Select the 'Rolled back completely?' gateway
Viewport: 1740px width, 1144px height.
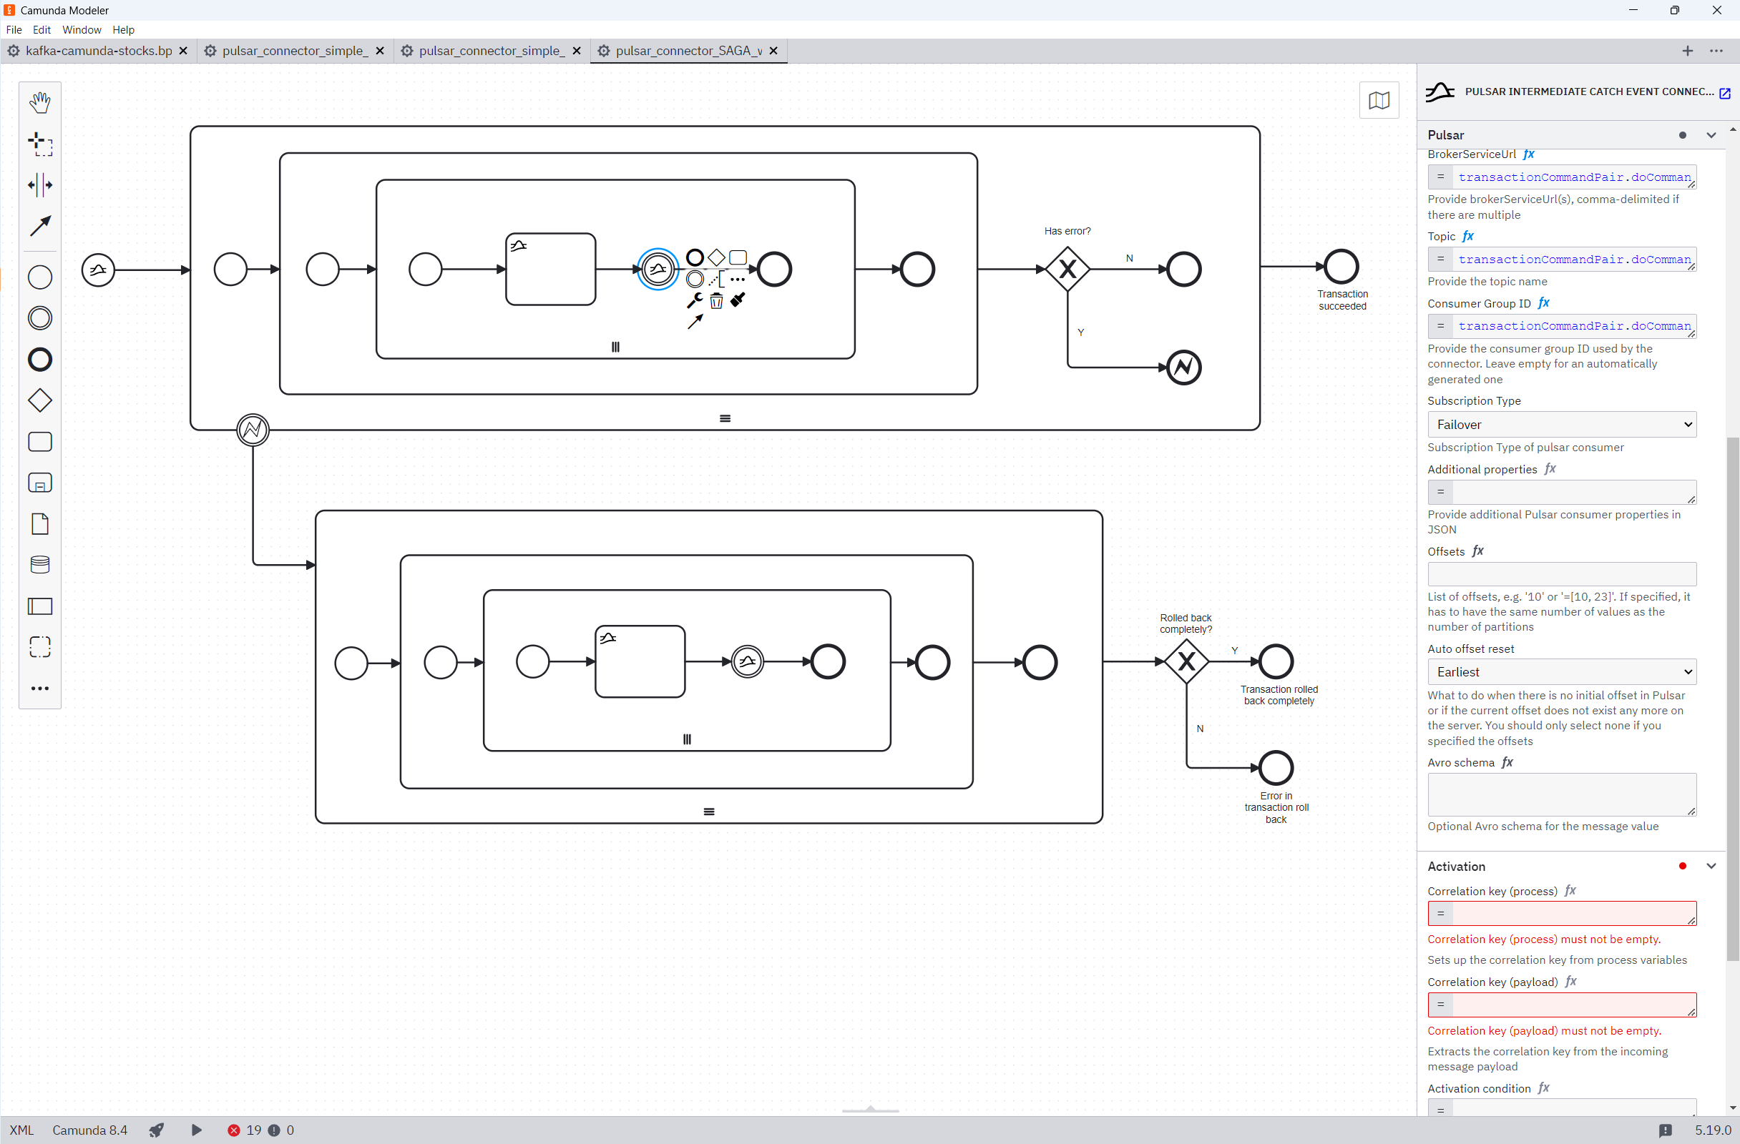pos(1186,662)
